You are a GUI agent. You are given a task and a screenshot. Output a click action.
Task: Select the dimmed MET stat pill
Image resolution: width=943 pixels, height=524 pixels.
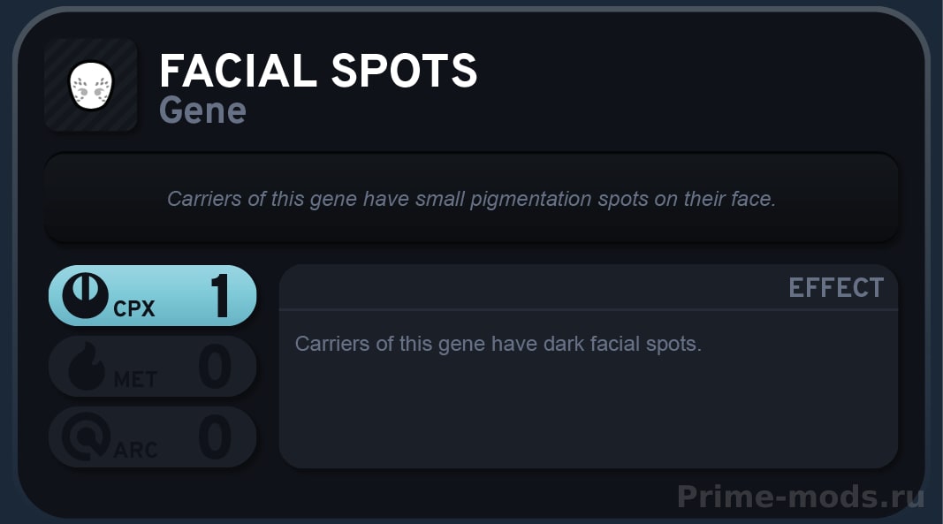[x=153, y=367]
